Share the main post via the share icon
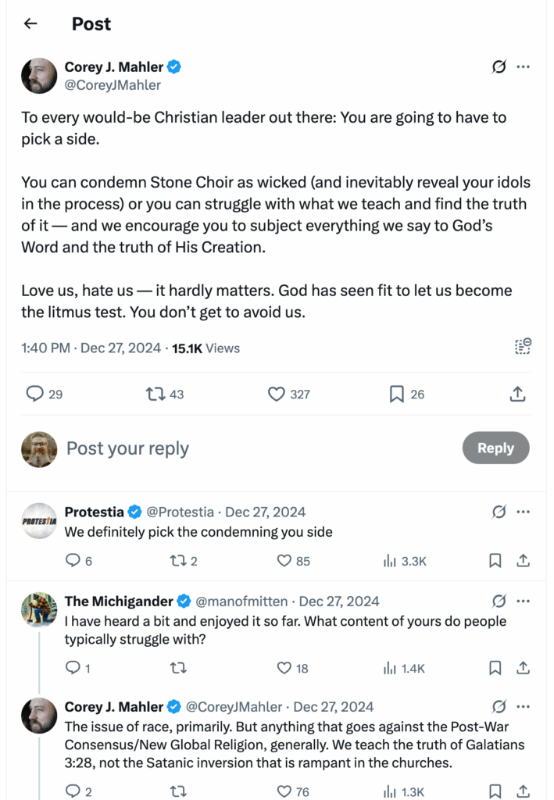The height and width of the screenshot is (800, 554). point(517,395)
